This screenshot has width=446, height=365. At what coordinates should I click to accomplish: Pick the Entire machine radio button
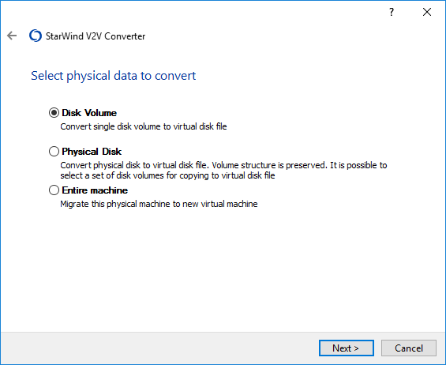(54, 190)
